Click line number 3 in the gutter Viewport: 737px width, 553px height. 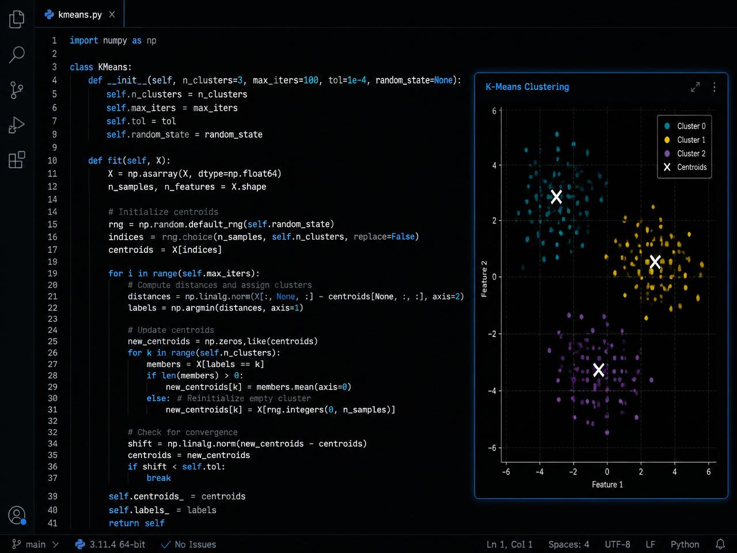[x=55, y=67]
